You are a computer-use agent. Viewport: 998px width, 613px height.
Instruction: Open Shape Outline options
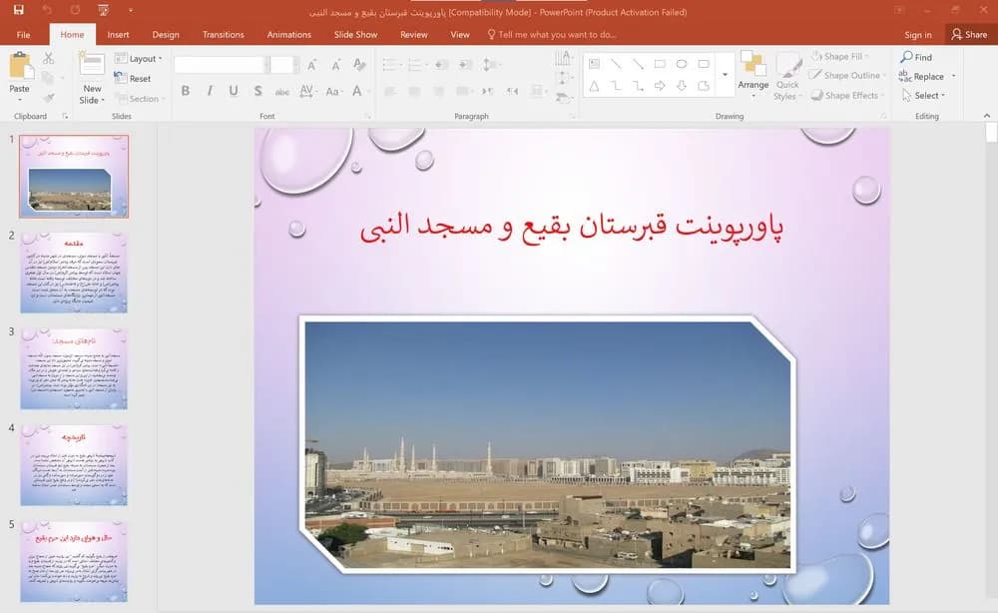pos(848,75)
